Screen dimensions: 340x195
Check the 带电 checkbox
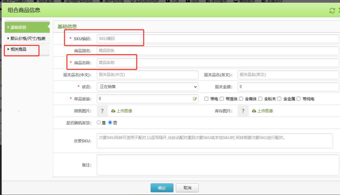[206, 99]
